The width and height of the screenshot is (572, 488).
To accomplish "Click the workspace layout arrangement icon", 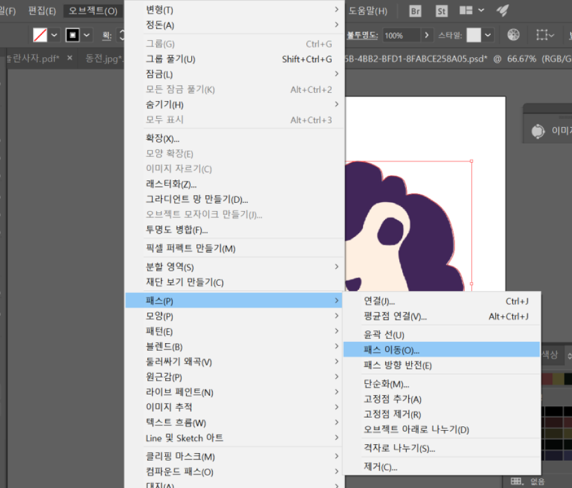I will (x=466, y=11).
